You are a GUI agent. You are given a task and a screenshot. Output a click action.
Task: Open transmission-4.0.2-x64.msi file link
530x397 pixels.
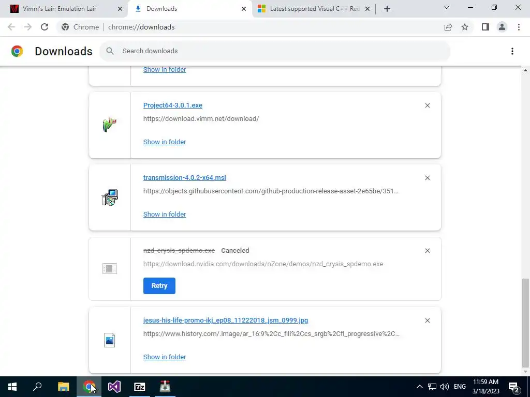[185, 178]
